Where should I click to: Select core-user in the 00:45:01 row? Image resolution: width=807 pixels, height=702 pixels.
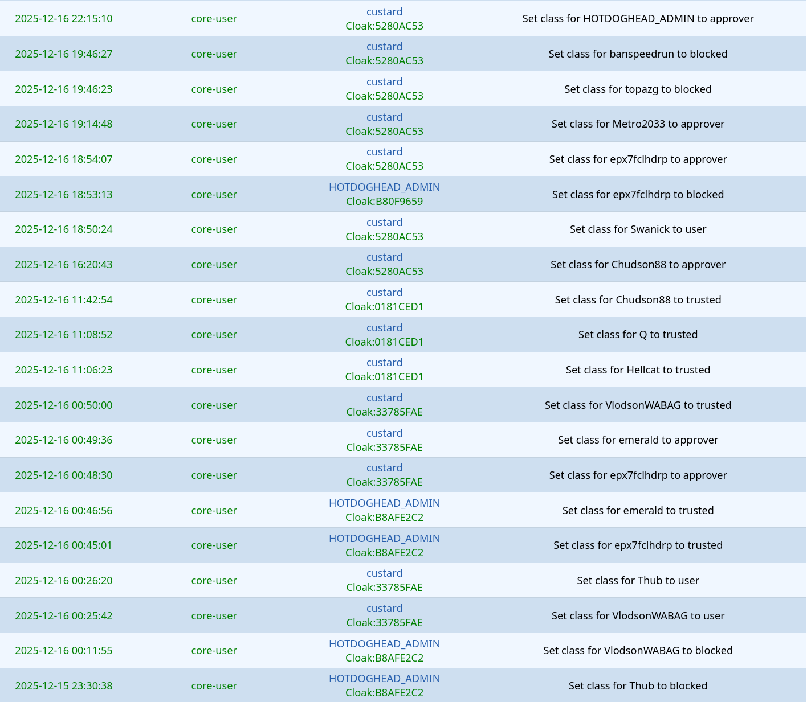tap(214, 545)
